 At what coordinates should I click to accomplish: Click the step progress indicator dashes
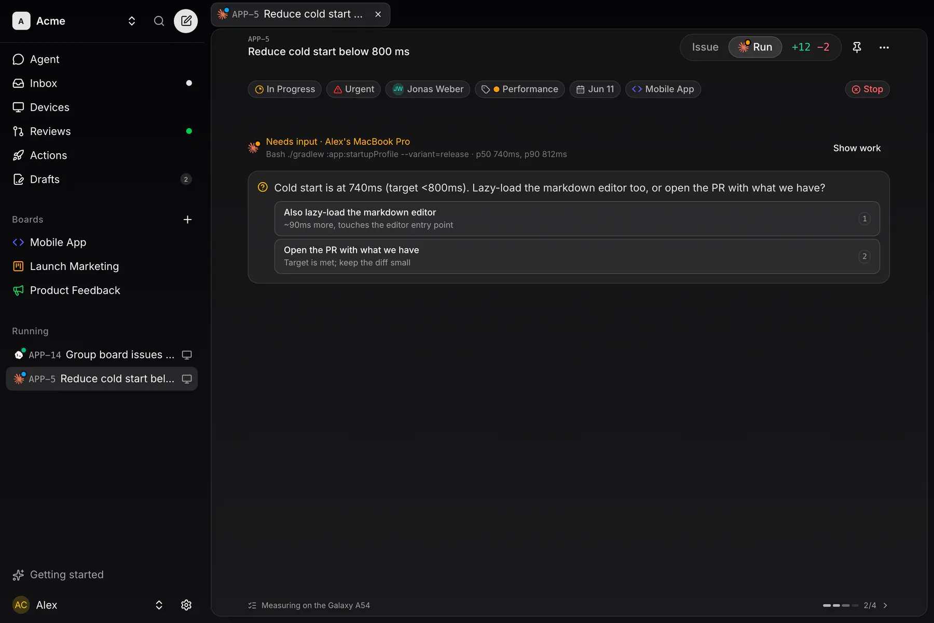coord(840,605)
